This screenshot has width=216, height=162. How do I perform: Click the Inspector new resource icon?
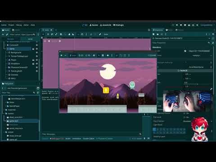coord(153,34)
